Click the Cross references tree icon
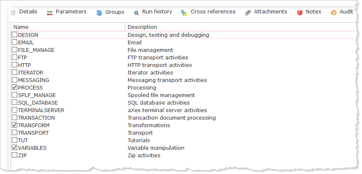The width and height of the screenshot is (362, 174). [x=184, y=13]
